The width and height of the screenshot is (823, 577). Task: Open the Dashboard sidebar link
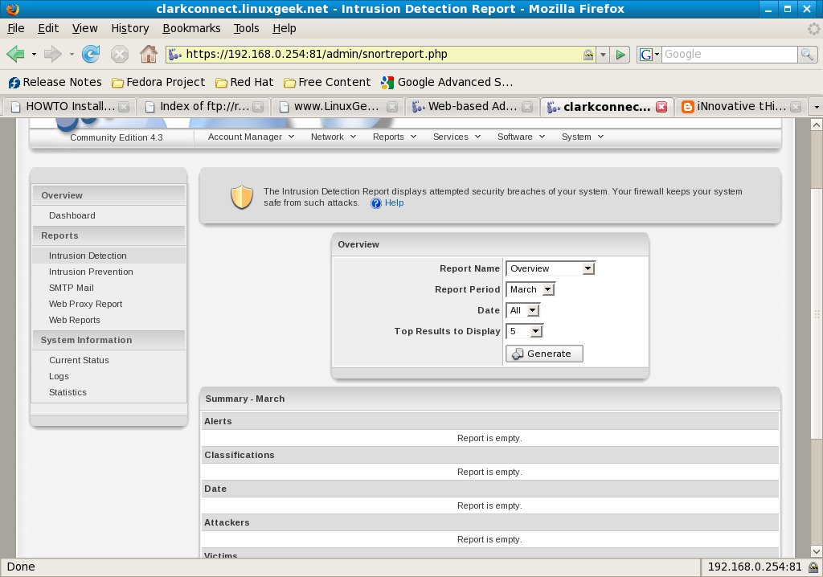(72, 215)
